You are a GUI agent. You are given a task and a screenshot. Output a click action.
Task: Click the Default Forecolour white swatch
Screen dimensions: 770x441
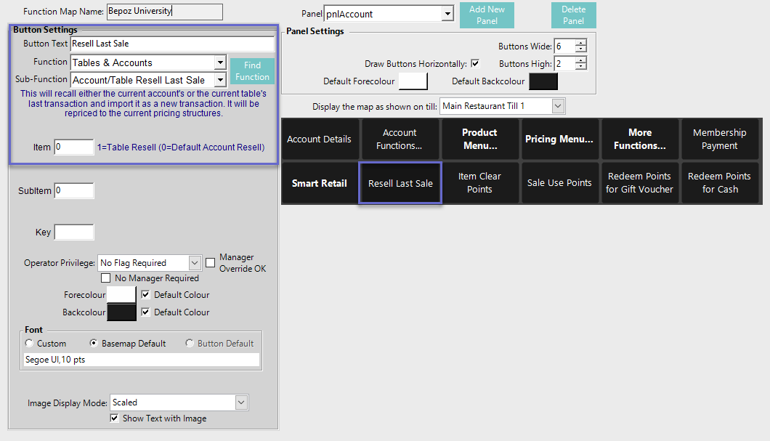(x=413, y=81)
